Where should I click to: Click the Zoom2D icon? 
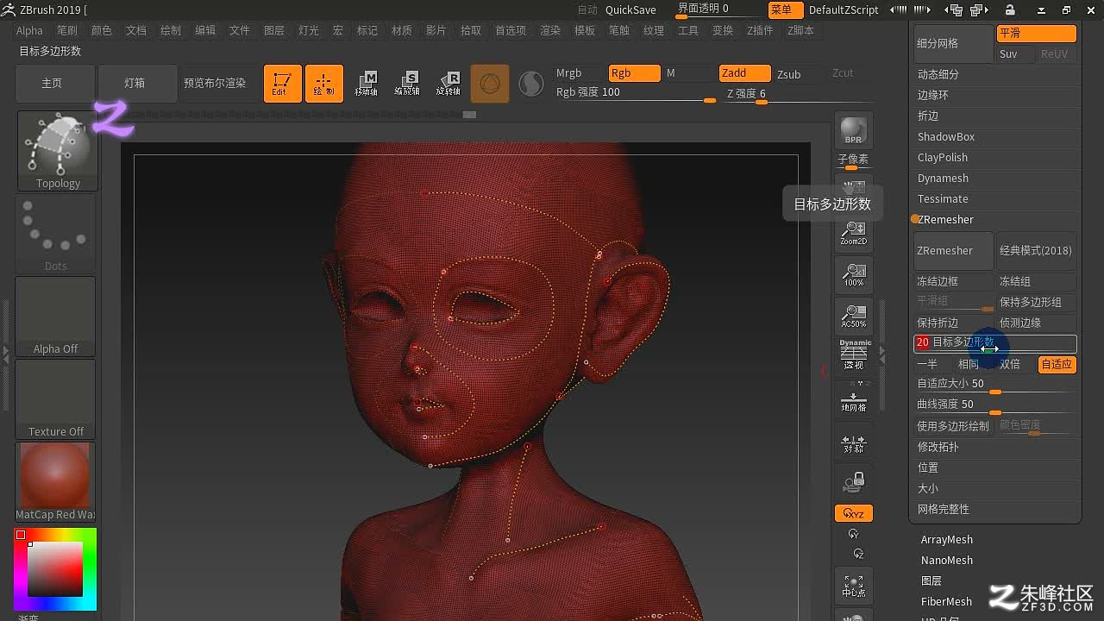point(853,233)
